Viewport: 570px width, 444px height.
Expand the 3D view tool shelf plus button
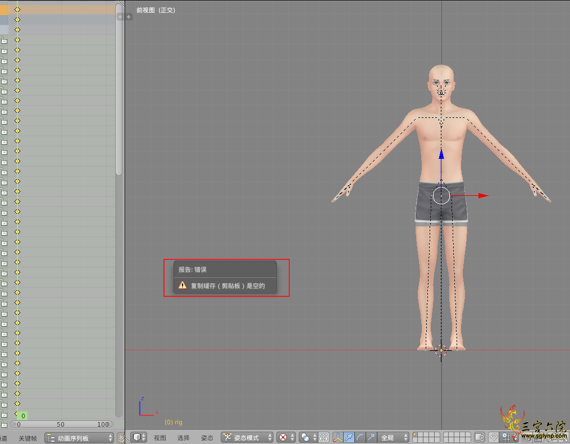129,17
